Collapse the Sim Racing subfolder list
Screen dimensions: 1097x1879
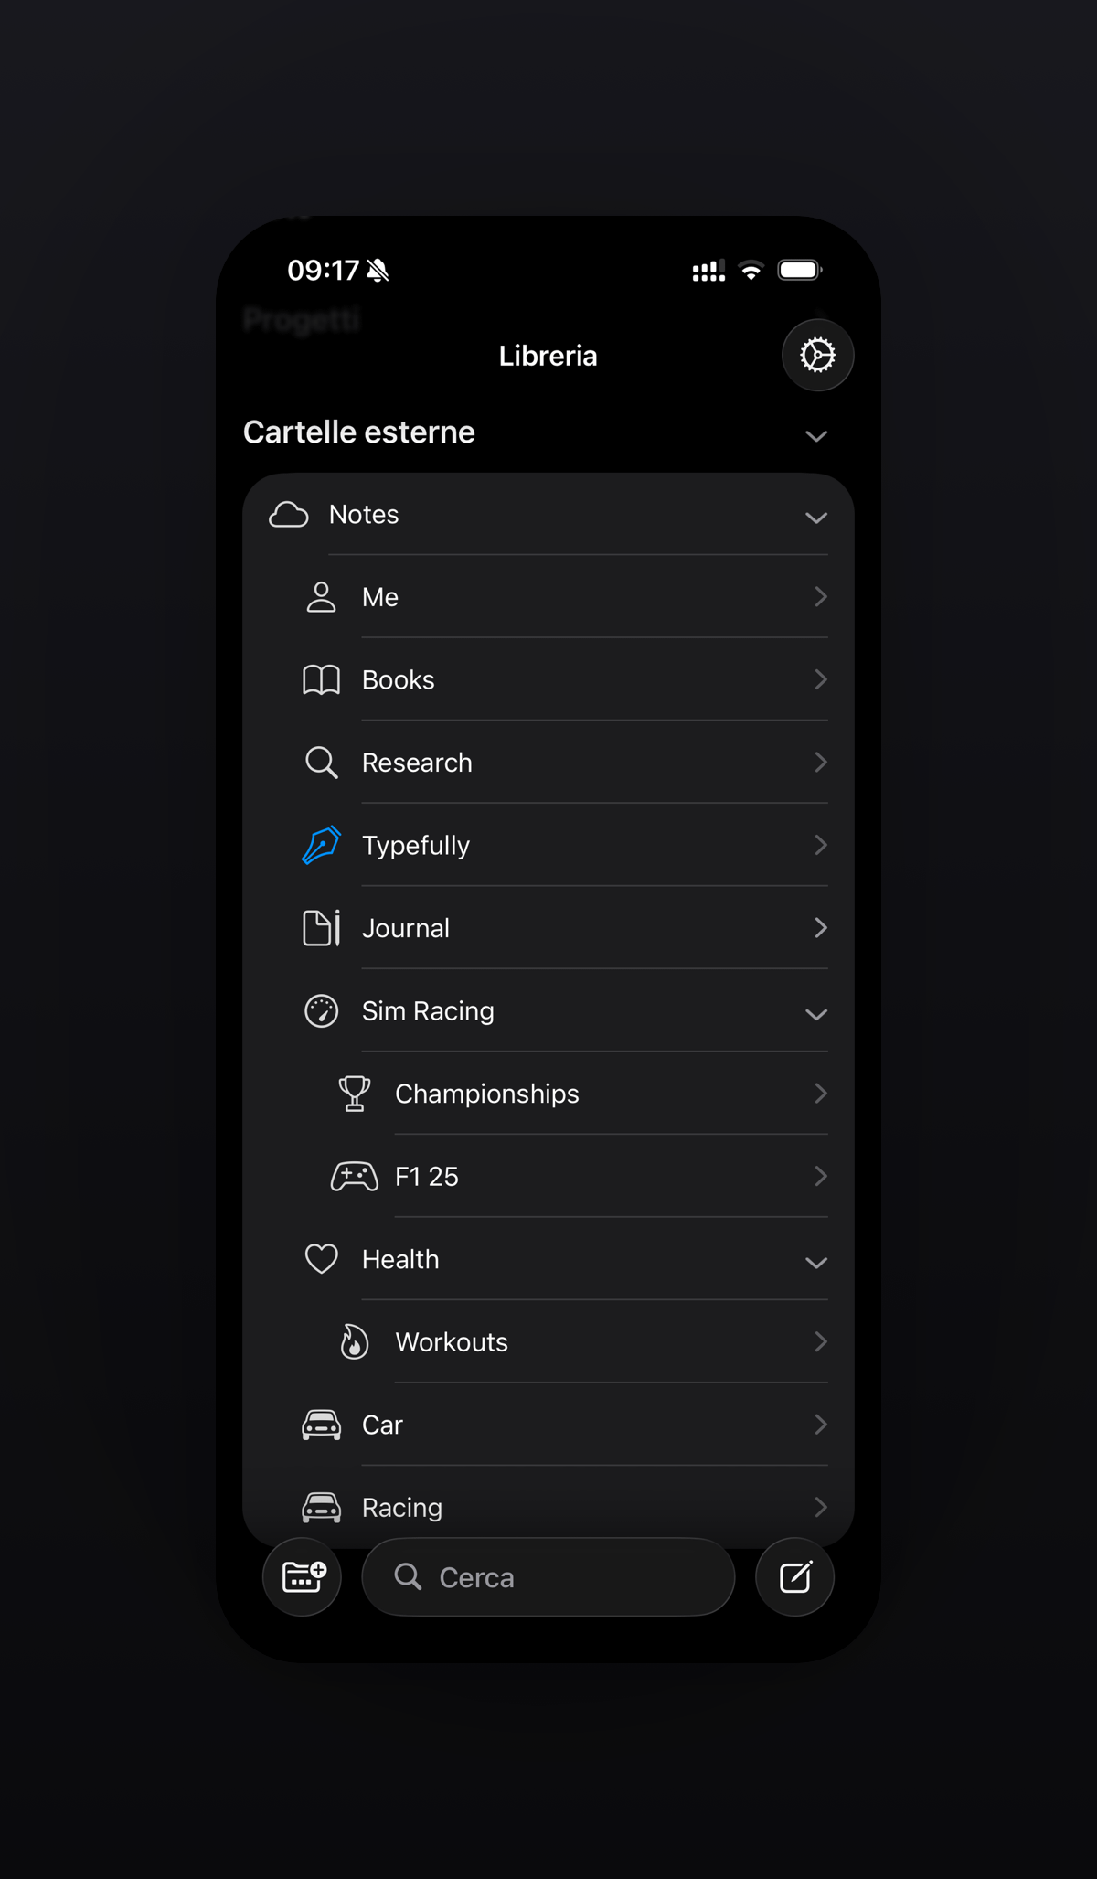(x=815, y=1013)
